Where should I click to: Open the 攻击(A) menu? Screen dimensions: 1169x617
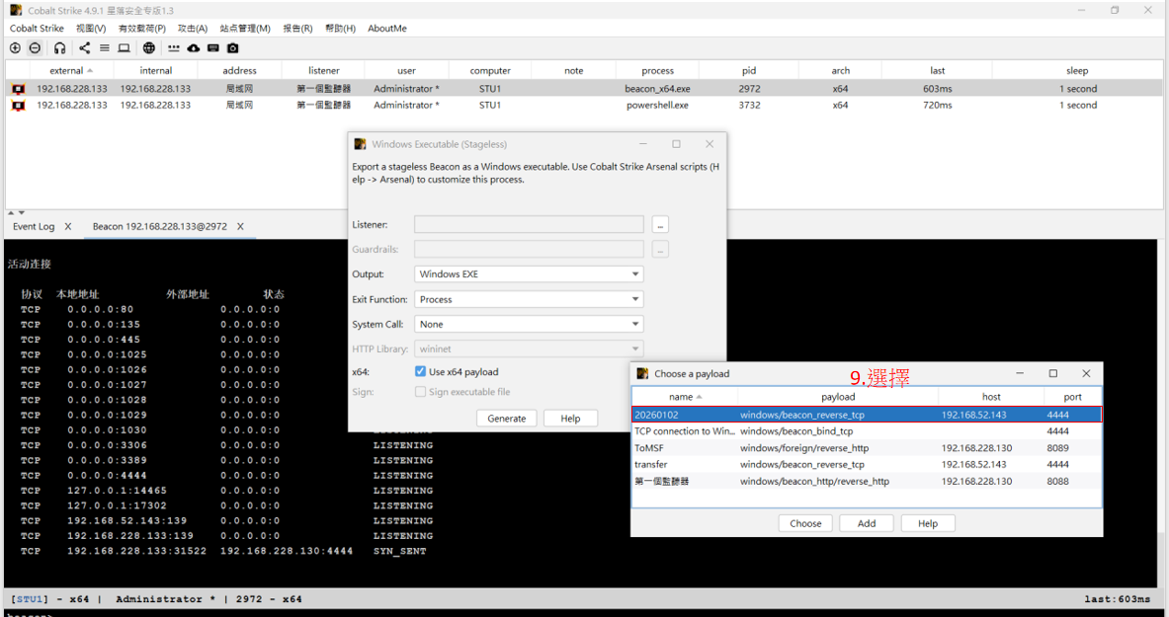click(193, 29)
